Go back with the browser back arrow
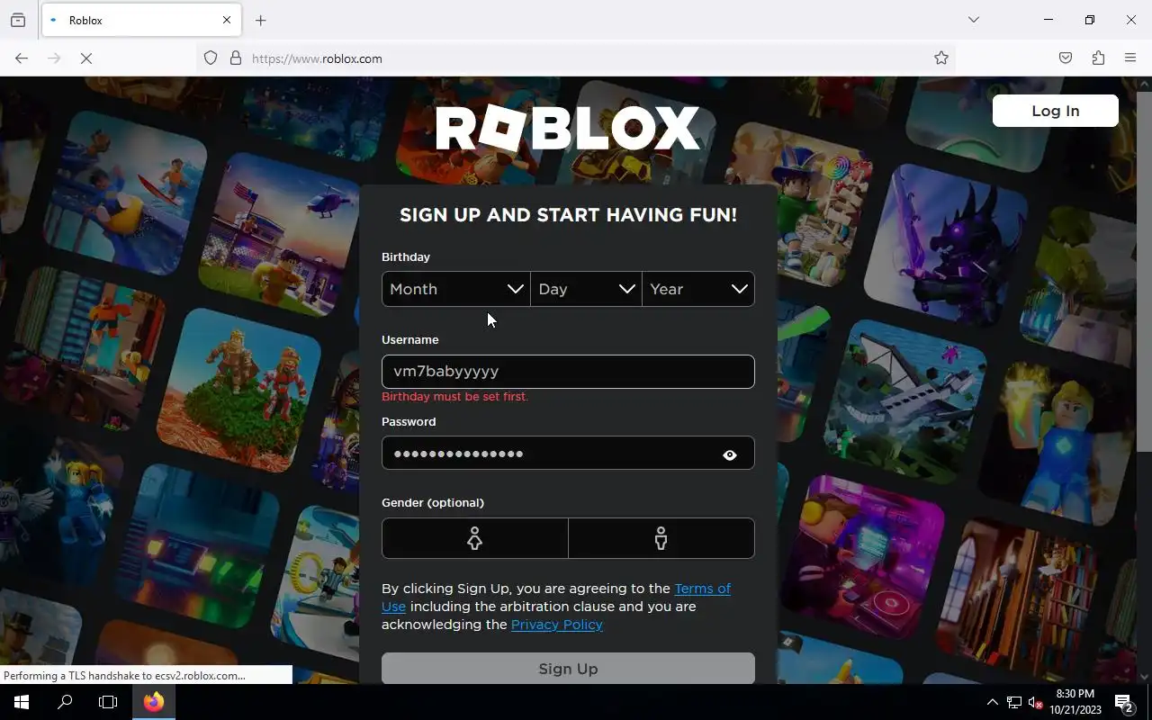This screenshot has height=720, width=1152. [x=22, y=58]
